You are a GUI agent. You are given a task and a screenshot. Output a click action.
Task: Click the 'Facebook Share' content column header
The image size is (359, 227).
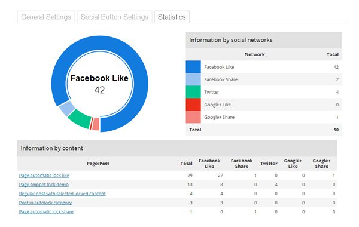pyautogui.click(x=242, y=164)
